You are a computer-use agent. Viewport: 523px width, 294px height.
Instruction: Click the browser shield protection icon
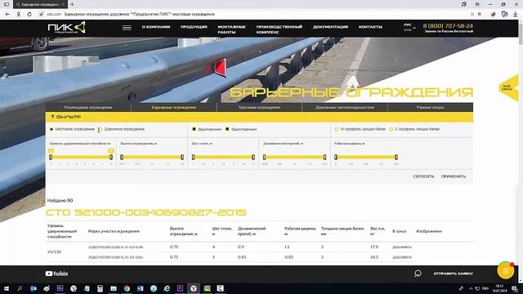[504, 15]
